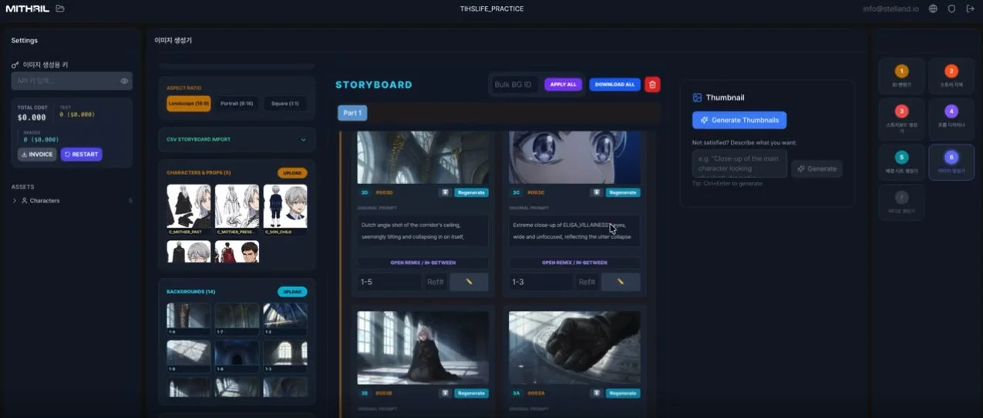Open the kneeling woman storyboard image
This screenshot has width=983, height=418.
pyautogui.click(x=422, y=347)
